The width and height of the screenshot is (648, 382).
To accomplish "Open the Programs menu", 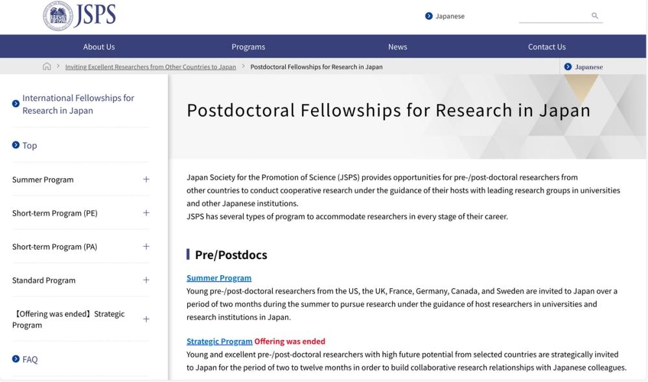I will tap(248, 47).
